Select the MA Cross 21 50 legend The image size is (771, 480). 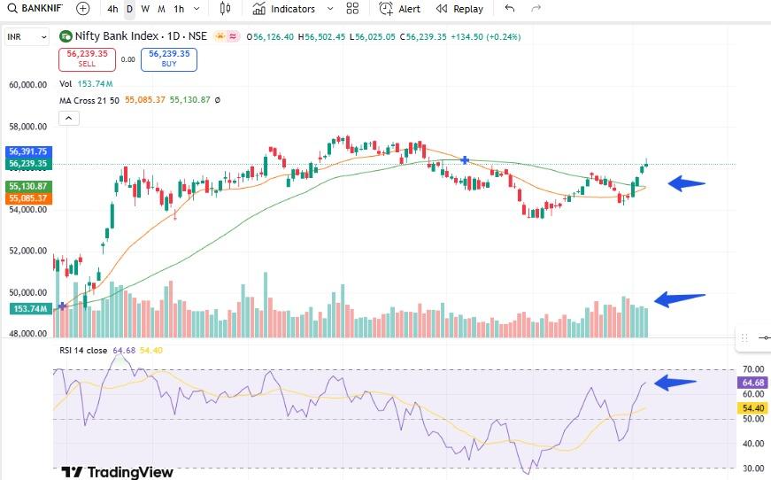coord(89,100)
